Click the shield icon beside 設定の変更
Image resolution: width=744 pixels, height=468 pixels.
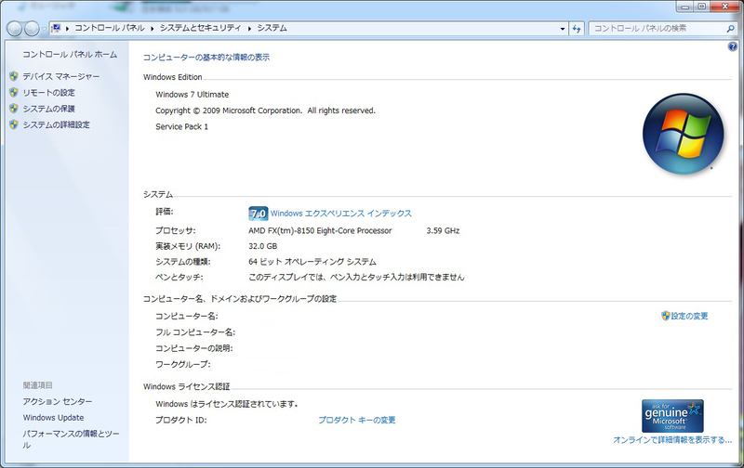(665, 316)
